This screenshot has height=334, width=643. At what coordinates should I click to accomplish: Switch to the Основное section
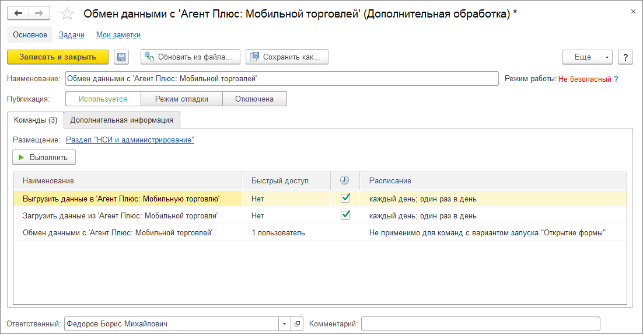point(30,35)
